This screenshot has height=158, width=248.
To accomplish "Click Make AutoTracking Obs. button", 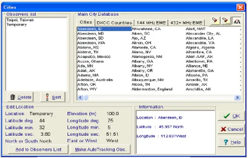I will click(x=100, y=149).
